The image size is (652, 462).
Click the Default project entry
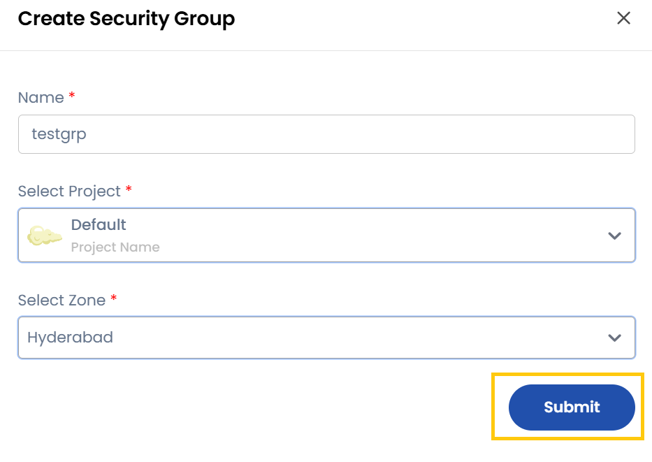(98, 224)
